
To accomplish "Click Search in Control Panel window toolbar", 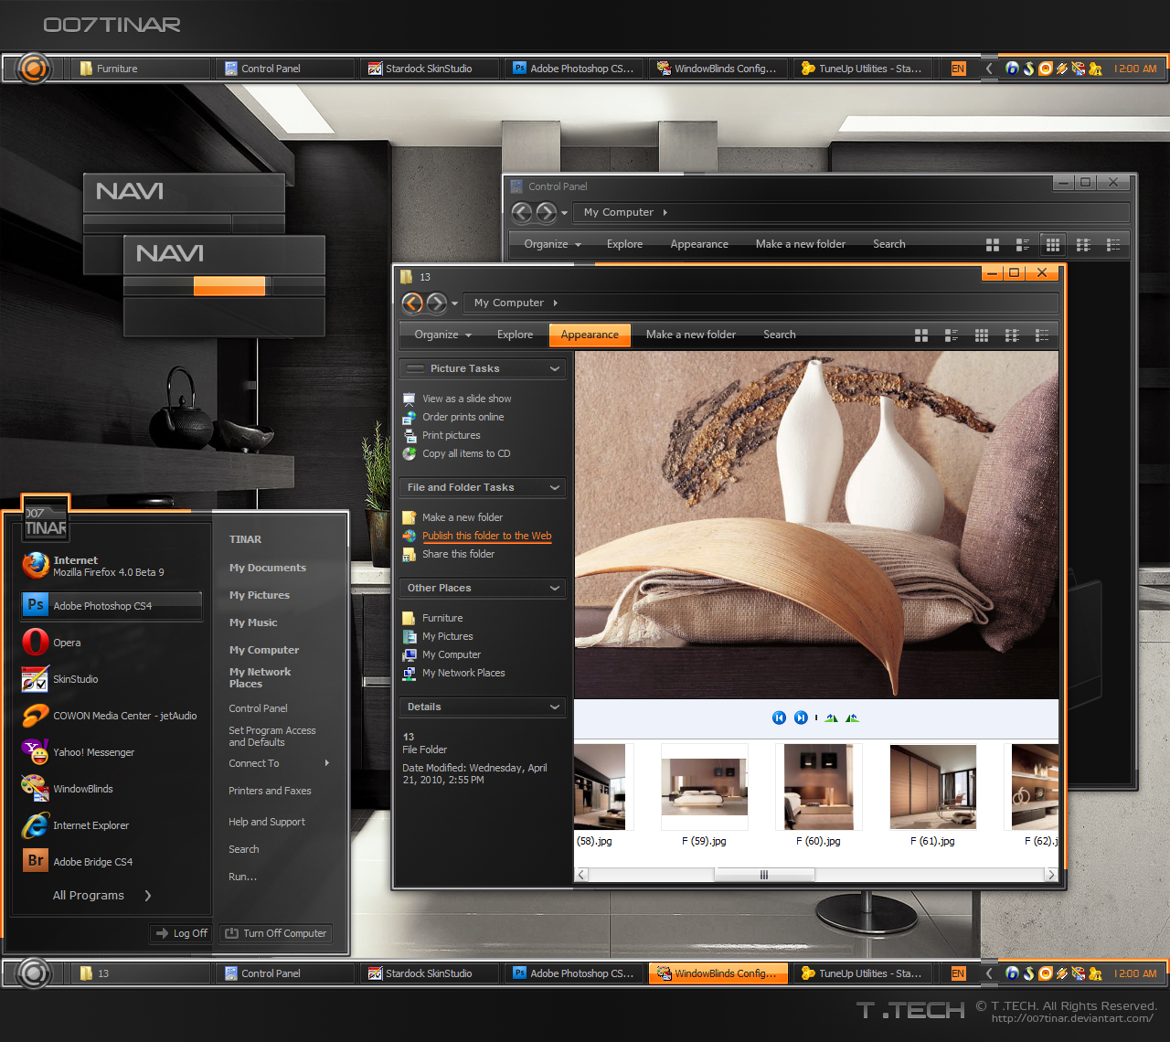I will pyautogui.click(x=888, y=244).
